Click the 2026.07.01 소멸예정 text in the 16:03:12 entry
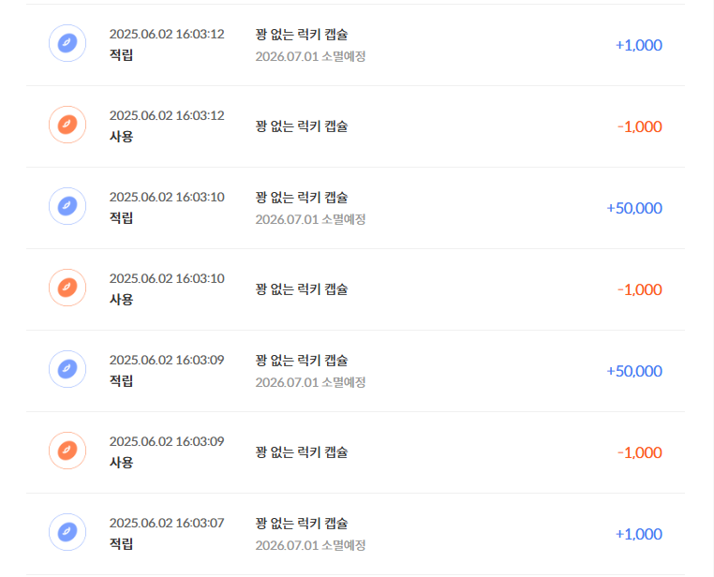This screenshot has width=714, height=577. tap(310, 56)
